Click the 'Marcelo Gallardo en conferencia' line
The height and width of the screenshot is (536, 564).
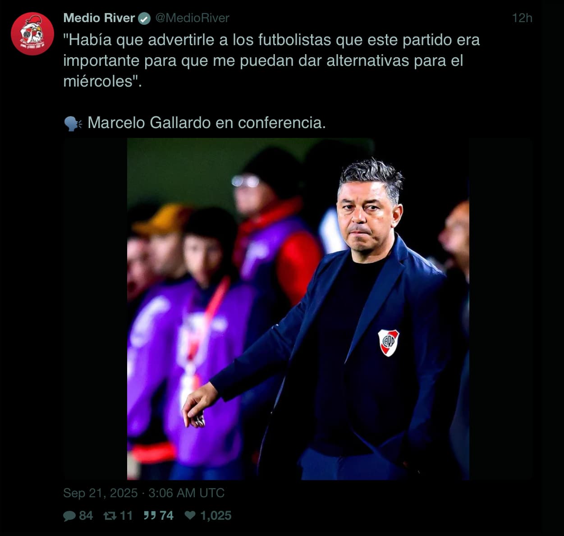pyautogui.click(x=206, y=123)
